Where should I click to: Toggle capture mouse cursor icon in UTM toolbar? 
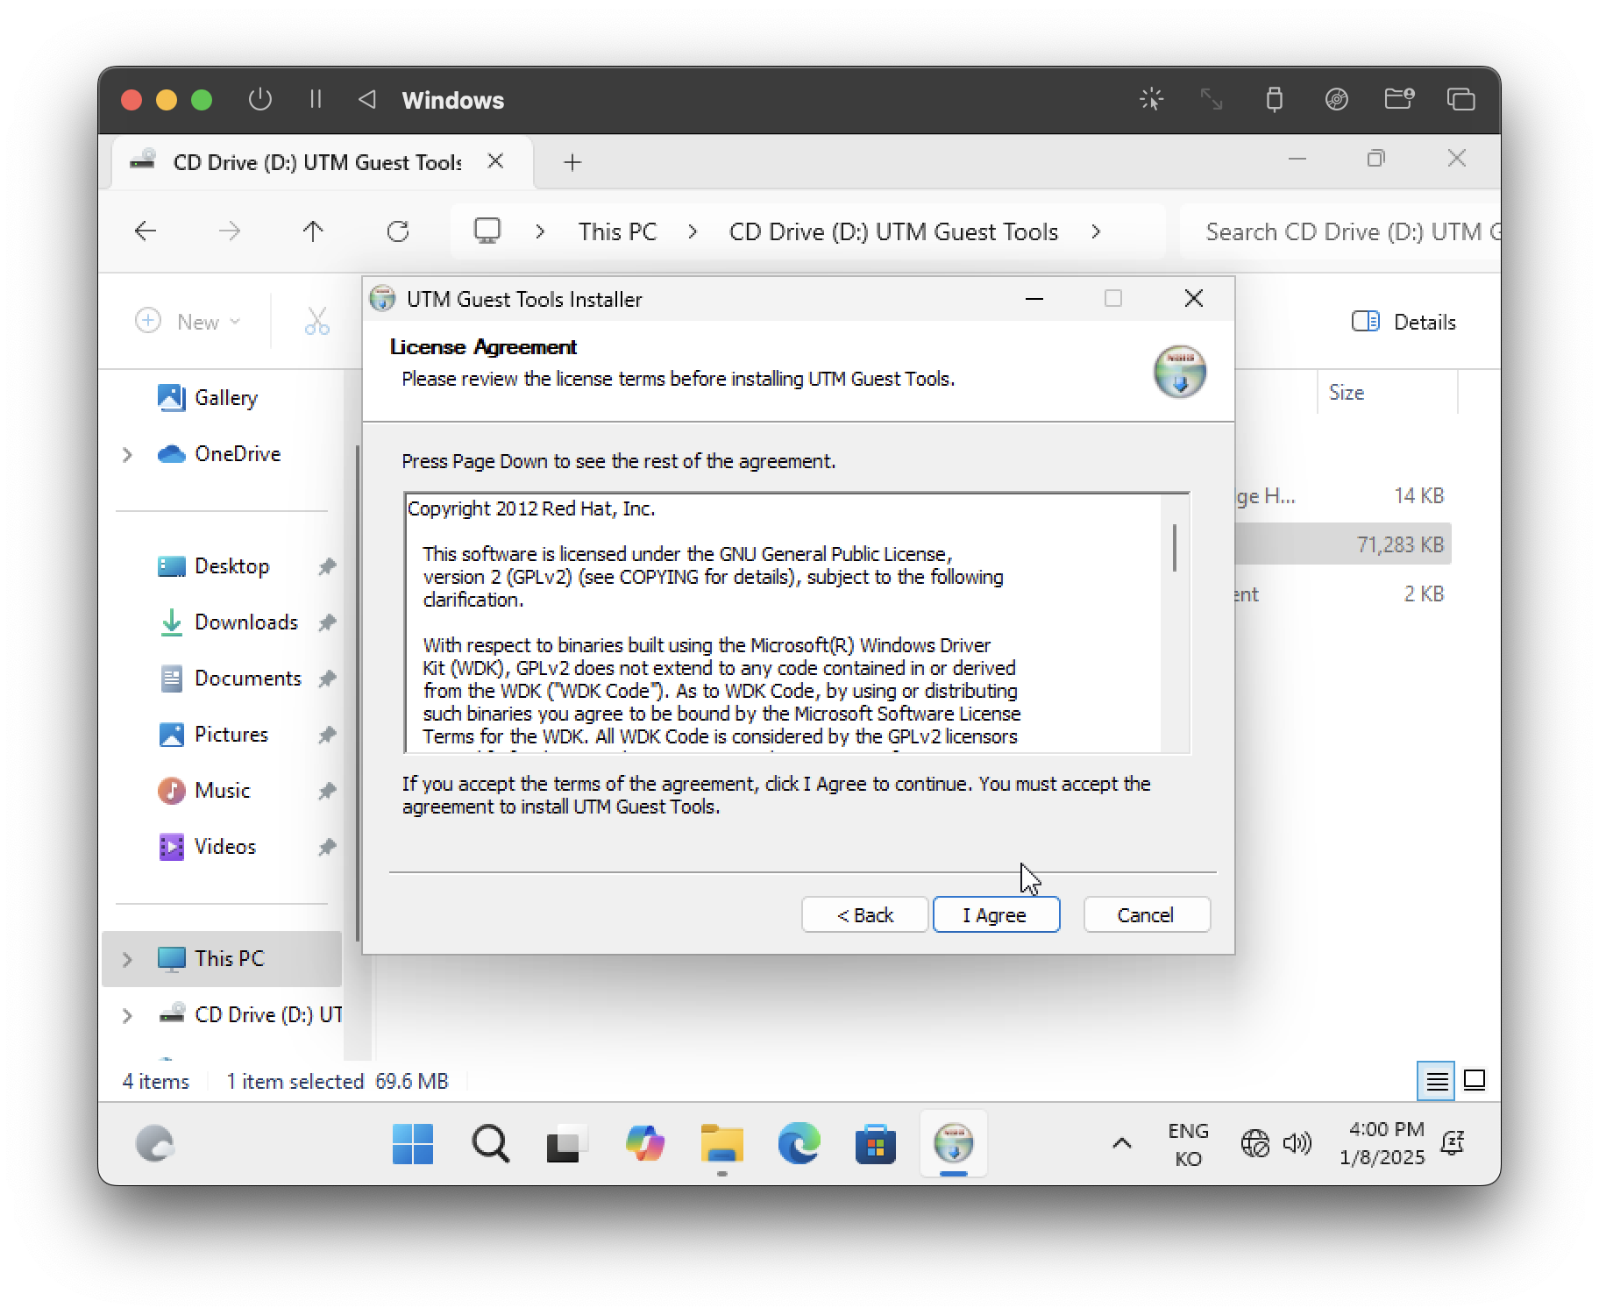tap(1151, 99)
